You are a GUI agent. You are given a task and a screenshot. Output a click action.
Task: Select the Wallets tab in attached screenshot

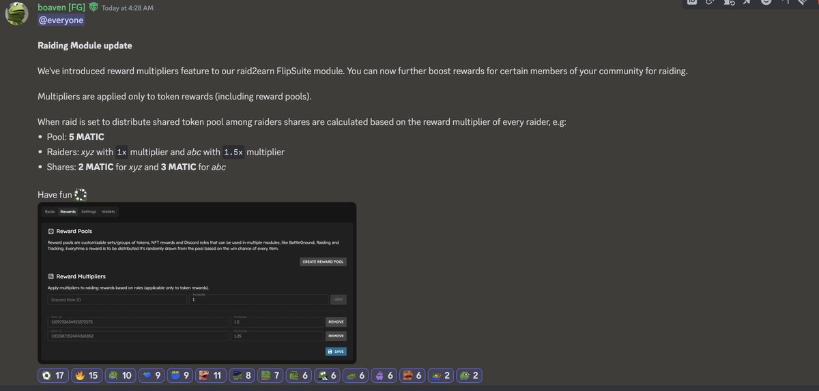(109, 212)
